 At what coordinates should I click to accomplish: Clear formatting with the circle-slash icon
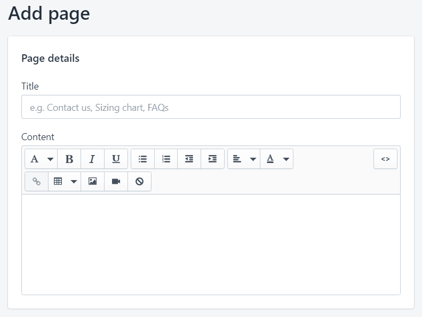coord(139,182)
